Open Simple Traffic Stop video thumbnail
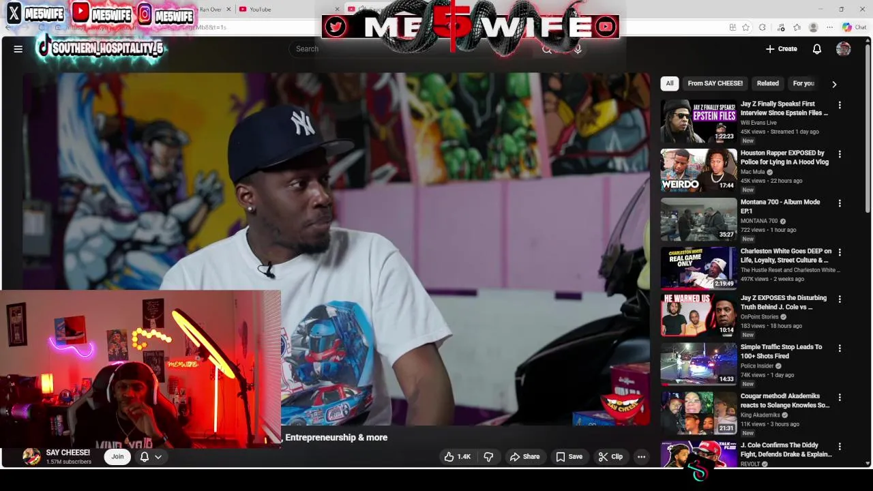The image size is (873, 491). point(698,365)
